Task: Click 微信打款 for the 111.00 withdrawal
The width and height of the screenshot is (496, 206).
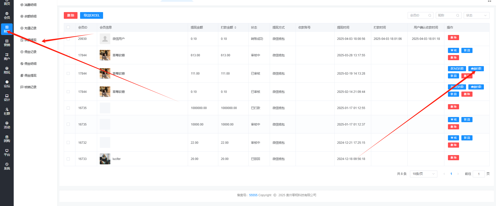Action: pos(476,69)
